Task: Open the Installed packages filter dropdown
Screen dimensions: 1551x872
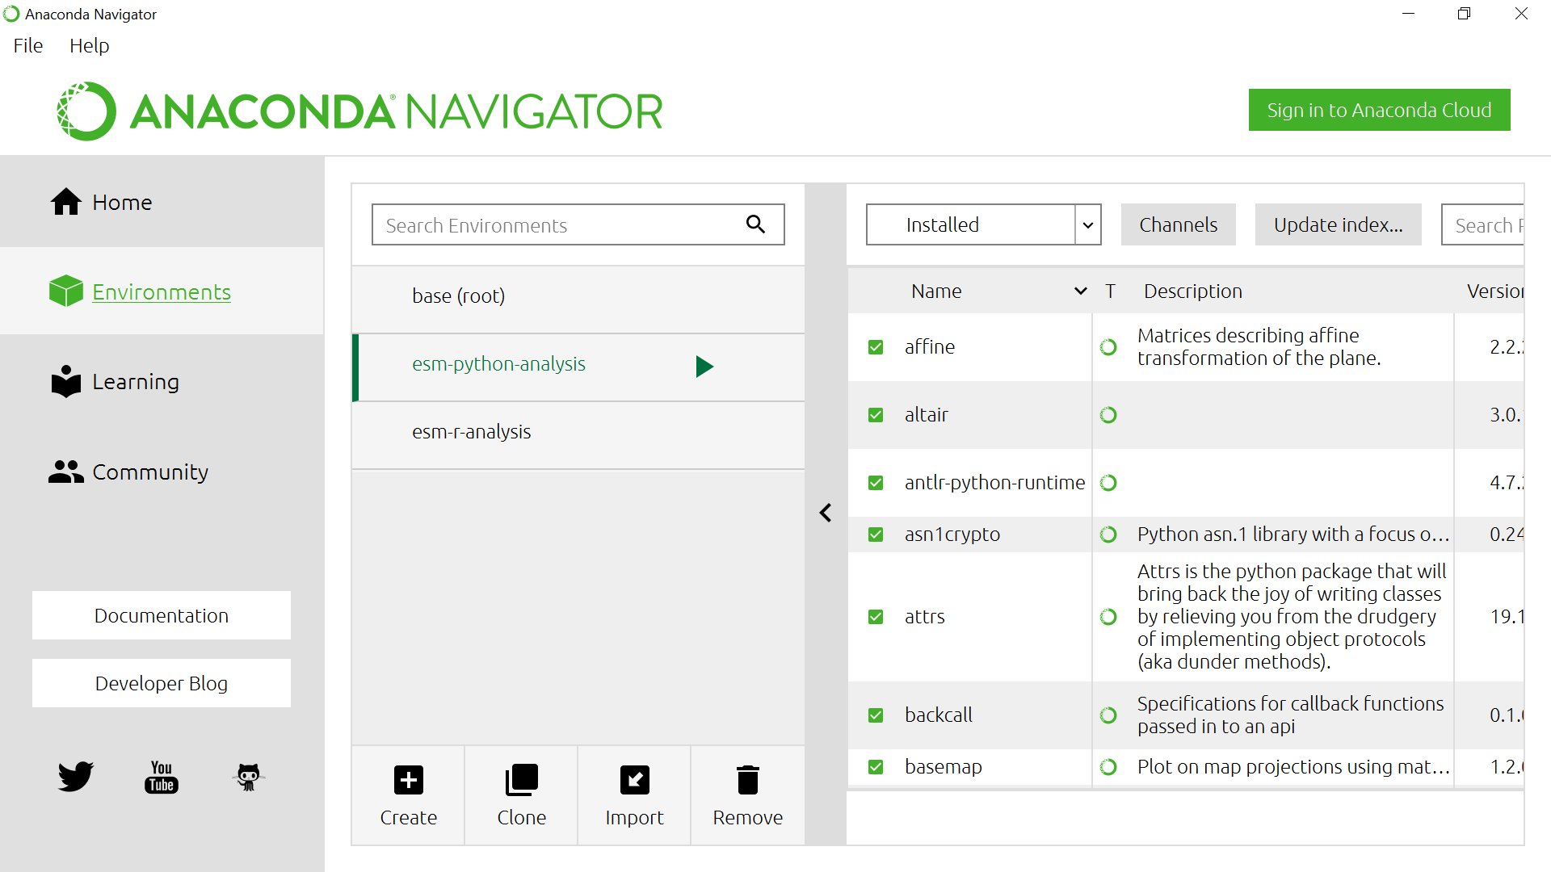Action: tap(1087, 225)
